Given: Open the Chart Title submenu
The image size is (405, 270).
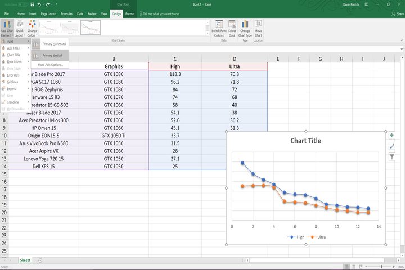Looking at the screenshot, I should (x=16, y=55).
